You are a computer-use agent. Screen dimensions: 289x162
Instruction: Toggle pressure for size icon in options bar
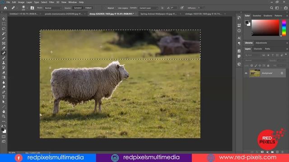point(182,8)
